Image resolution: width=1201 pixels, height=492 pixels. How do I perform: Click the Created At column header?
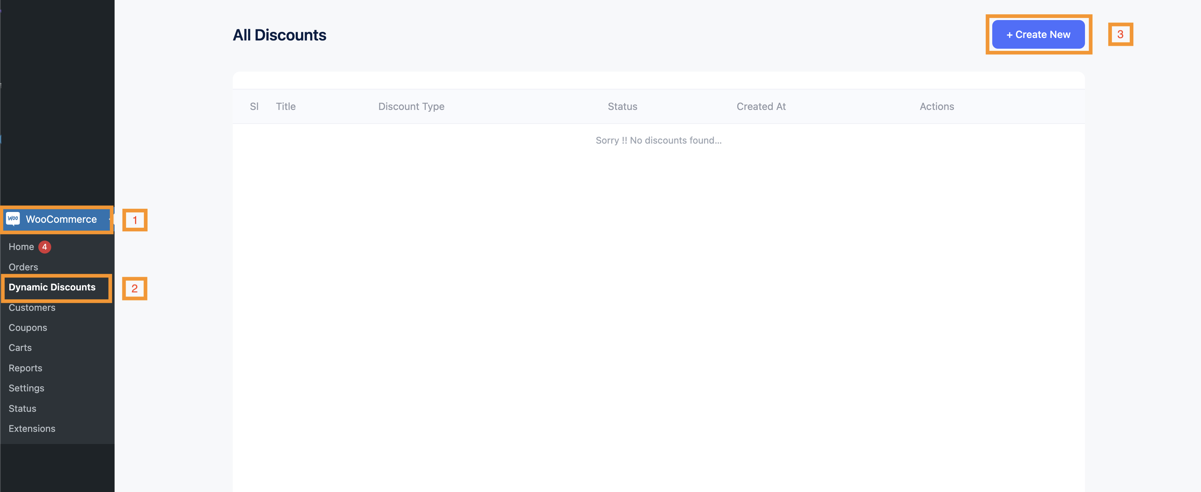(761, 106)
